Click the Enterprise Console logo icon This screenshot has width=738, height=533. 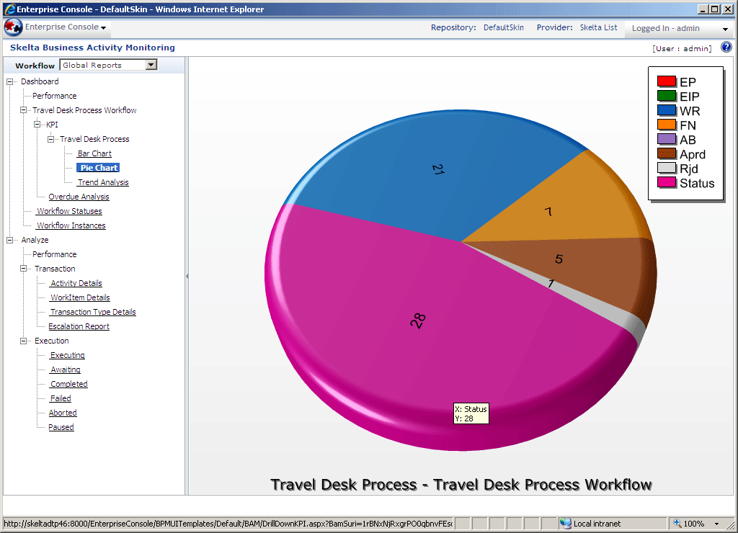(13, 27)
